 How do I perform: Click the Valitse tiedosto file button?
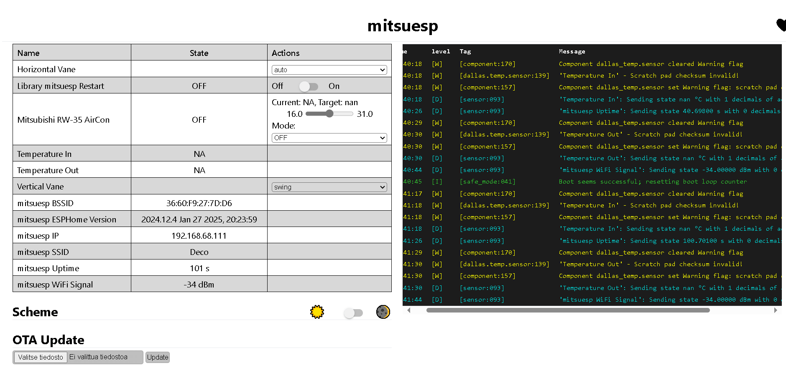click(x=41, y=357)
